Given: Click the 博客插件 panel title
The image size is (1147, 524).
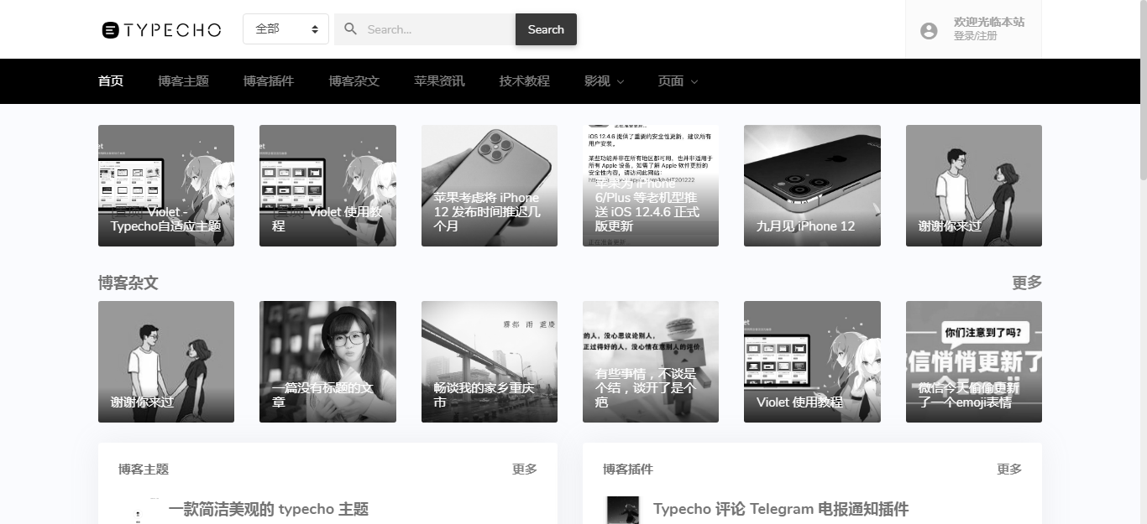Looking at the screenshot, I should pyautogui.click(x=628, y=470).
